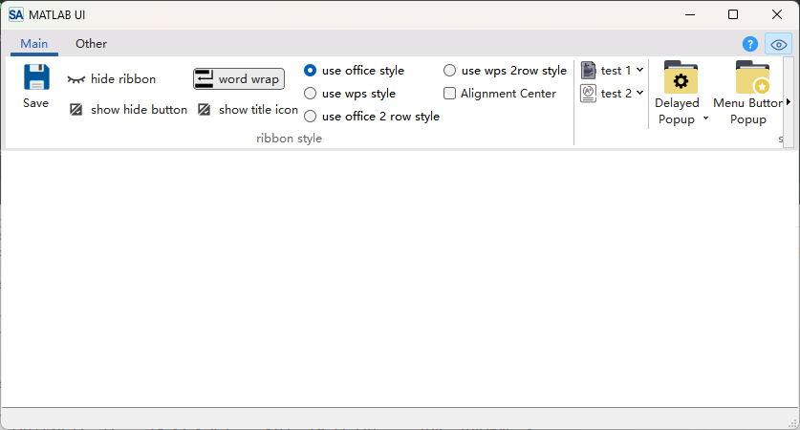Select the use office style radio button

311,71
